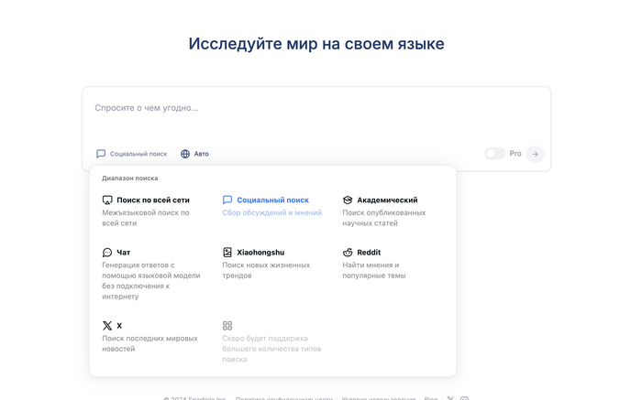Click the Исследуйте мир на своем языке heading
The height and width of the screenshot is (400, 642).
316,44
